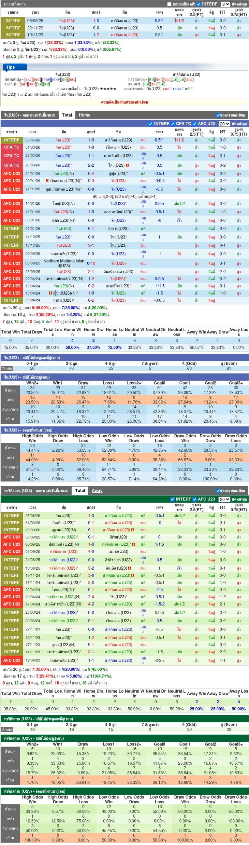This screenshot has width=249, height=845.
Task: Open score 1-0 of head-to-head match 06/06/26
Action: pos(96,21)
